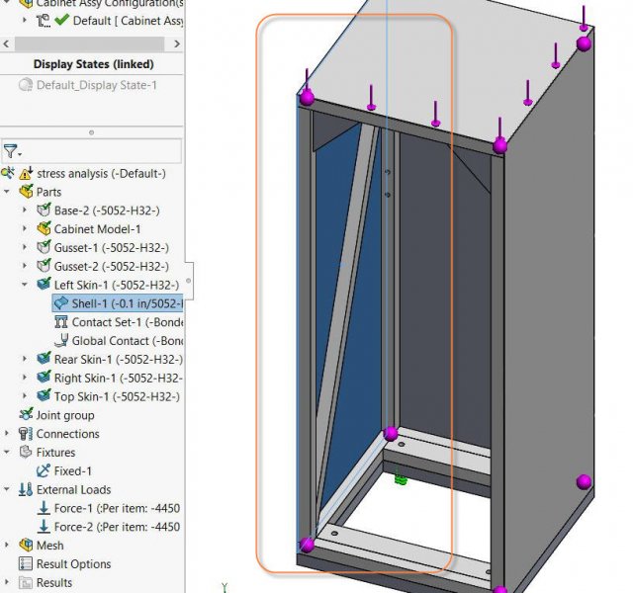Image resolution: width=633 pixels, height=593 pixels.
Task: Click scrollbar right arrow in configuration panel
Action: [177, 43]
